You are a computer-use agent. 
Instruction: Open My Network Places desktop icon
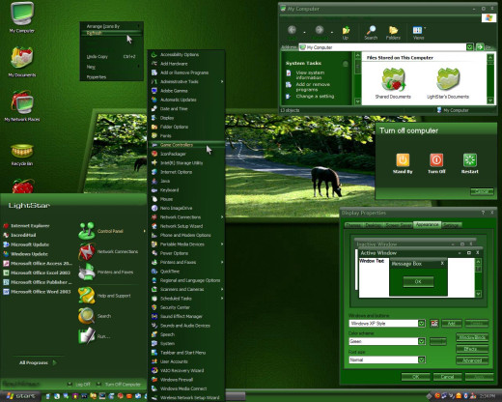click(22, 106)
